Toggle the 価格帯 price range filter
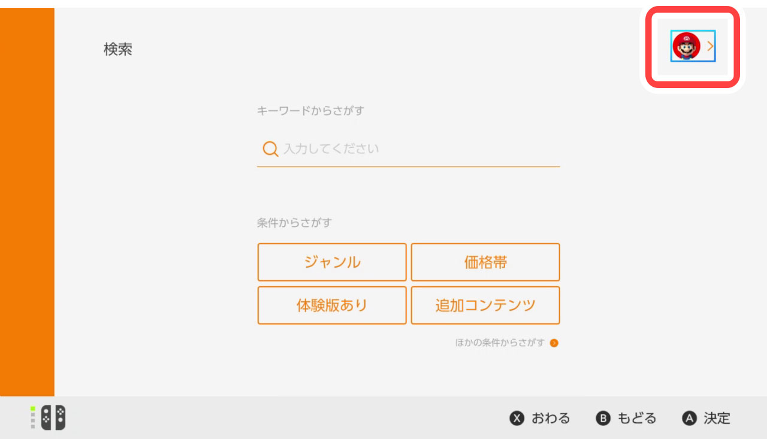The image size is (767, 439). [485, 262]
